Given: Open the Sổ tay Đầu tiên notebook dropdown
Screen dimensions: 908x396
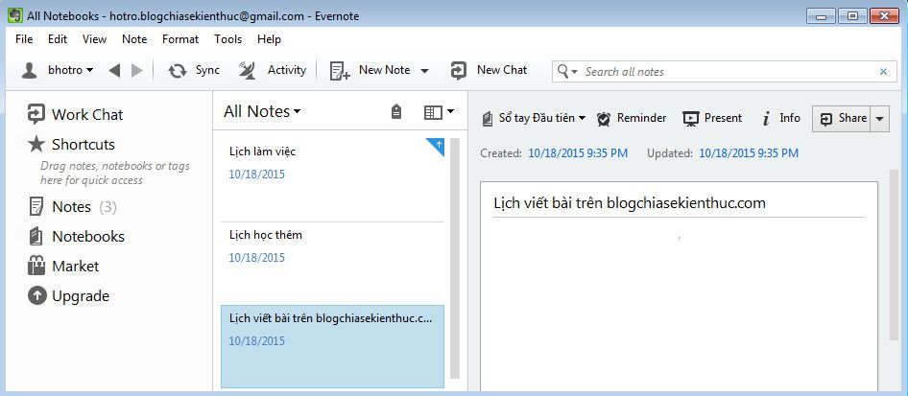Looking at the screenshot, I should [542, 118].
